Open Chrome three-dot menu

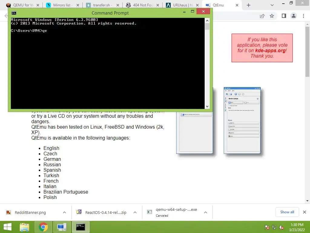click(303, 16)
